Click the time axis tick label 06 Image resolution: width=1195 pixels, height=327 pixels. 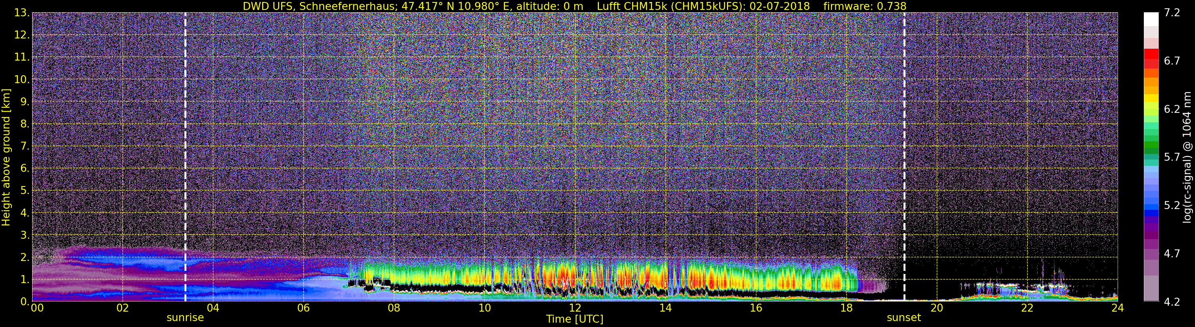tap(303, 308)
